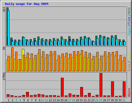
Task: Click the tallest red KBytes bar on day 25
Action: [101, 85]
